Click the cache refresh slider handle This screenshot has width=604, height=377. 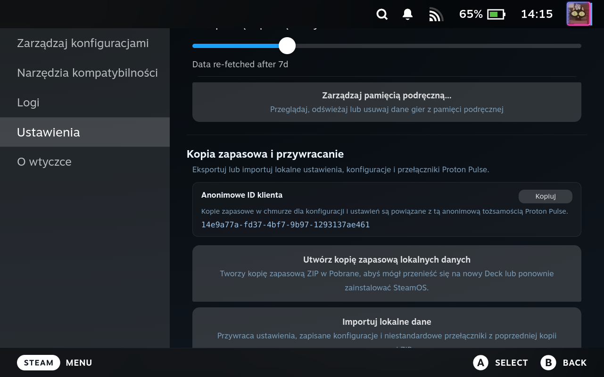287,46
